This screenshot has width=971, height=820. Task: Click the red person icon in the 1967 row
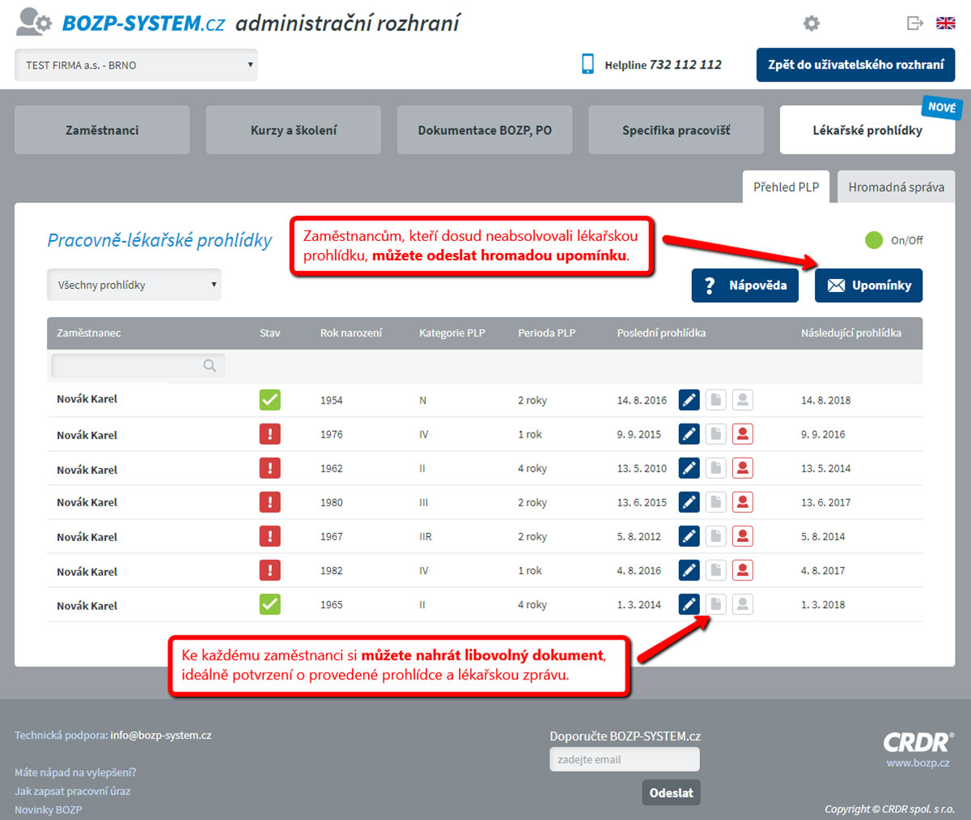[x=743, y=536]
